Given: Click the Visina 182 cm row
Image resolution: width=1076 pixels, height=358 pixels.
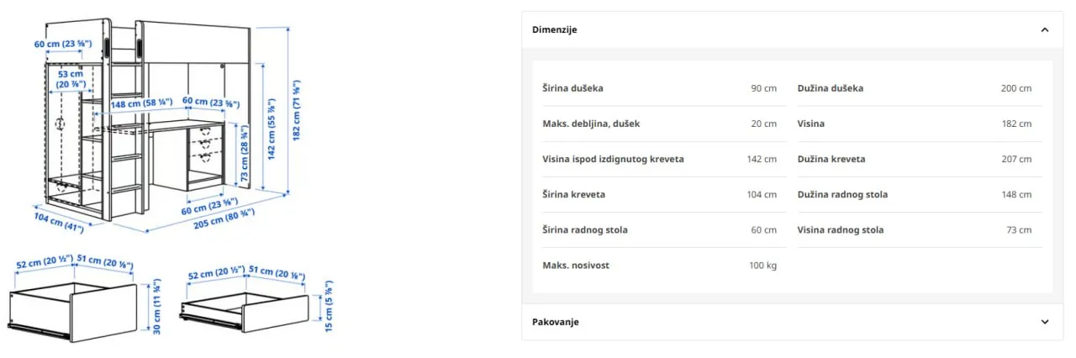Looking at the screenshot, I should (915, 124).
